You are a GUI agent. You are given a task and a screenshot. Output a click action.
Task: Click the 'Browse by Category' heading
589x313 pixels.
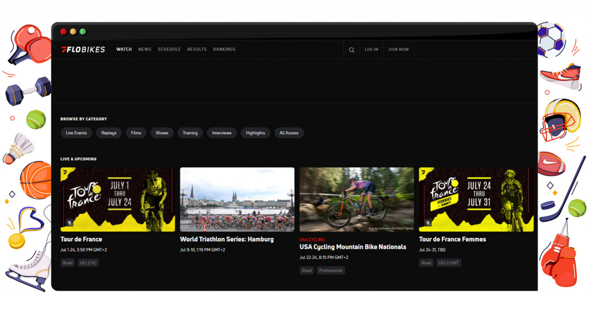pyautogui.click(x=84, y=119)
